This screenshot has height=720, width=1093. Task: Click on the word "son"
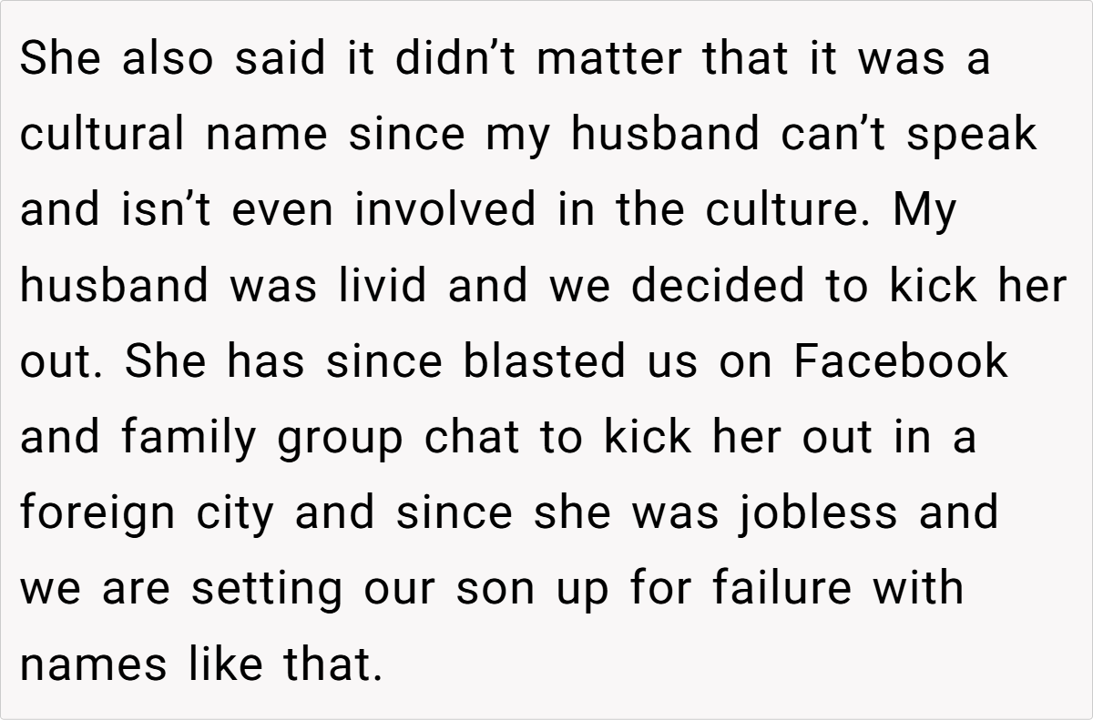pos(495,588)
